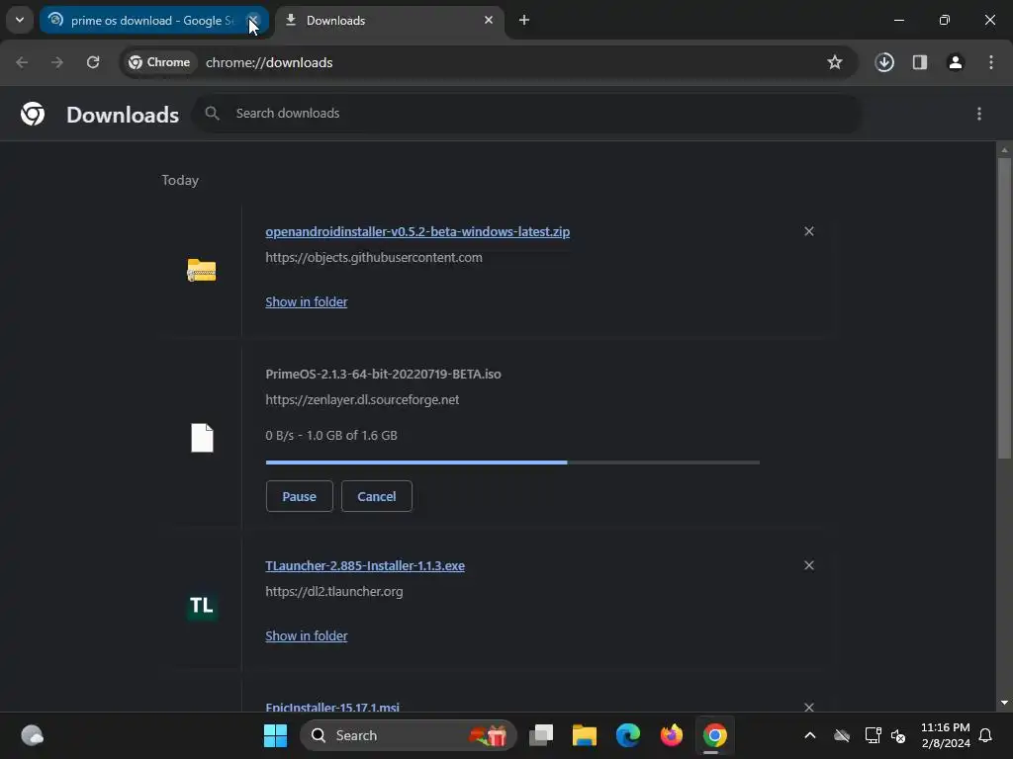Launch File Explorer from taskbar

[584, 735]
